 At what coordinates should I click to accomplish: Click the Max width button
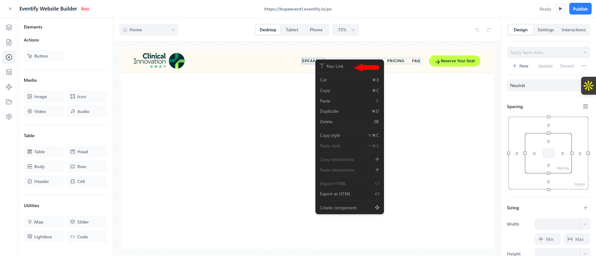(577, 239)
